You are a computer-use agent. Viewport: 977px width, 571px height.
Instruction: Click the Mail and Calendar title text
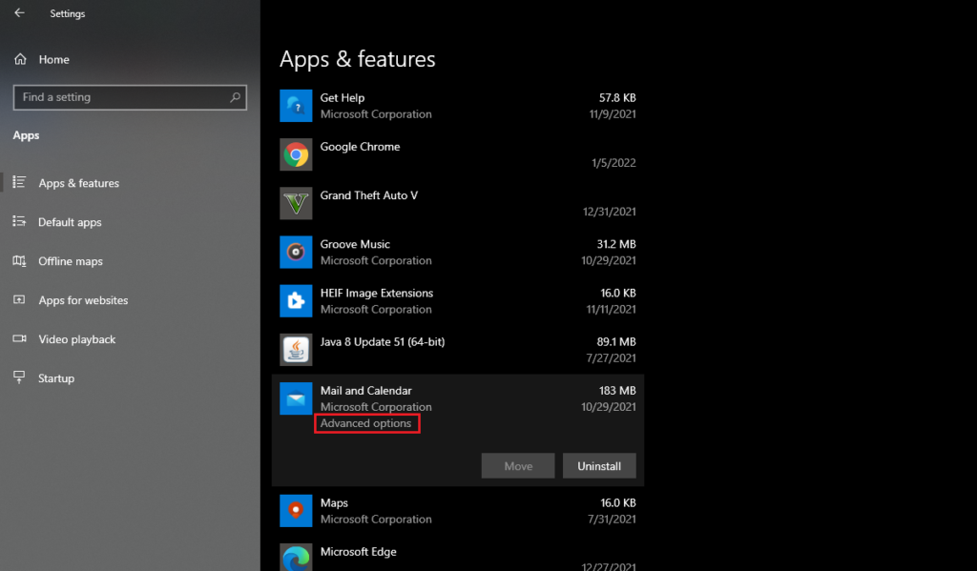point(365,391)
